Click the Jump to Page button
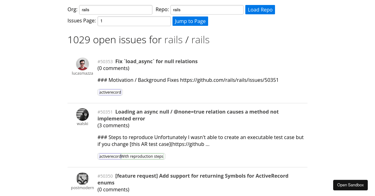375x196 pixels. (x=190, y=21)
